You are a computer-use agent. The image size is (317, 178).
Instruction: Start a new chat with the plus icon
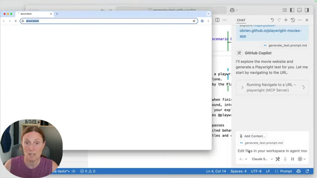point(286,20)
